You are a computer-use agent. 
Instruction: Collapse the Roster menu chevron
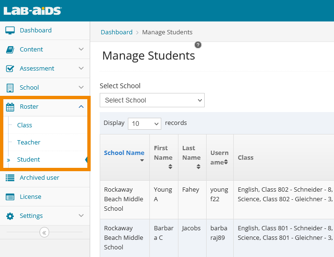tap(81, 107)
